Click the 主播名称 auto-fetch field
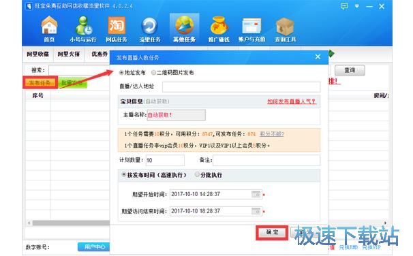Screen dimensions: 413x256 [177, 115]
